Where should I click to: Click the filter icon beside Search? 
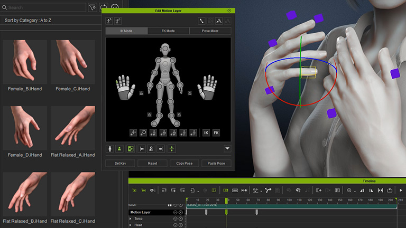pyautogui.click(x=93, y=7)
